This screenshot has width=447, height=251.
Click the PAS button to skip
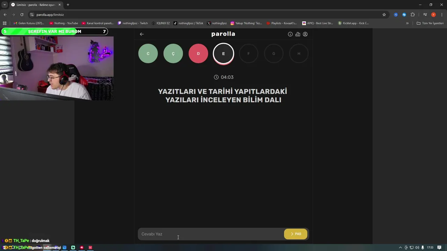point(296,234)
